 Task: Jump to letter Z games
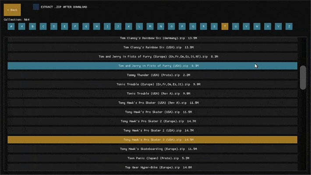289,26
